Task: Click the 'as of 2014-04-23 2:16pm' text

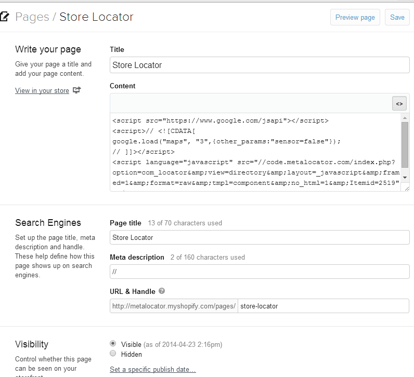Action: [x=183, y=345]
